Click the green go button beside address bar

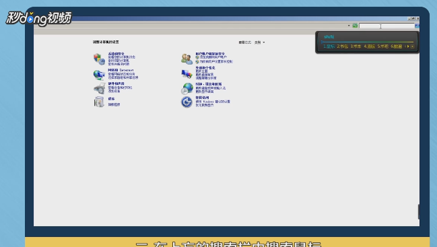355,26
